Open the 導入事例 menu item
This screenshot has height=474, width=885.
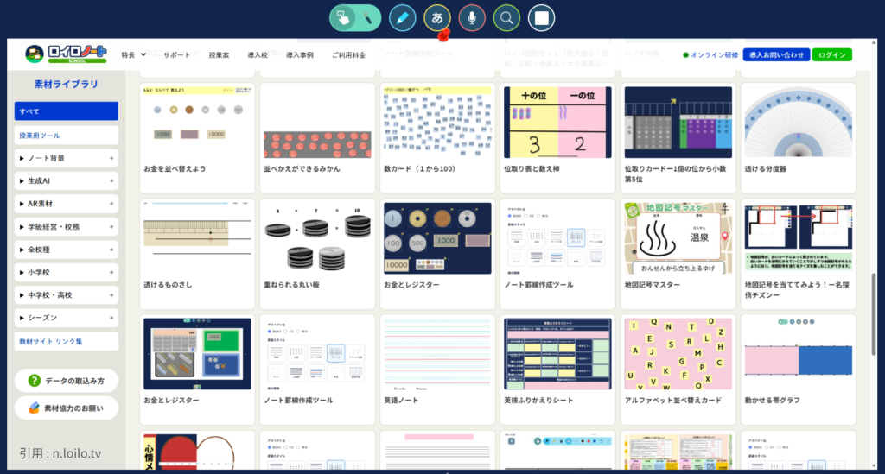299,54
